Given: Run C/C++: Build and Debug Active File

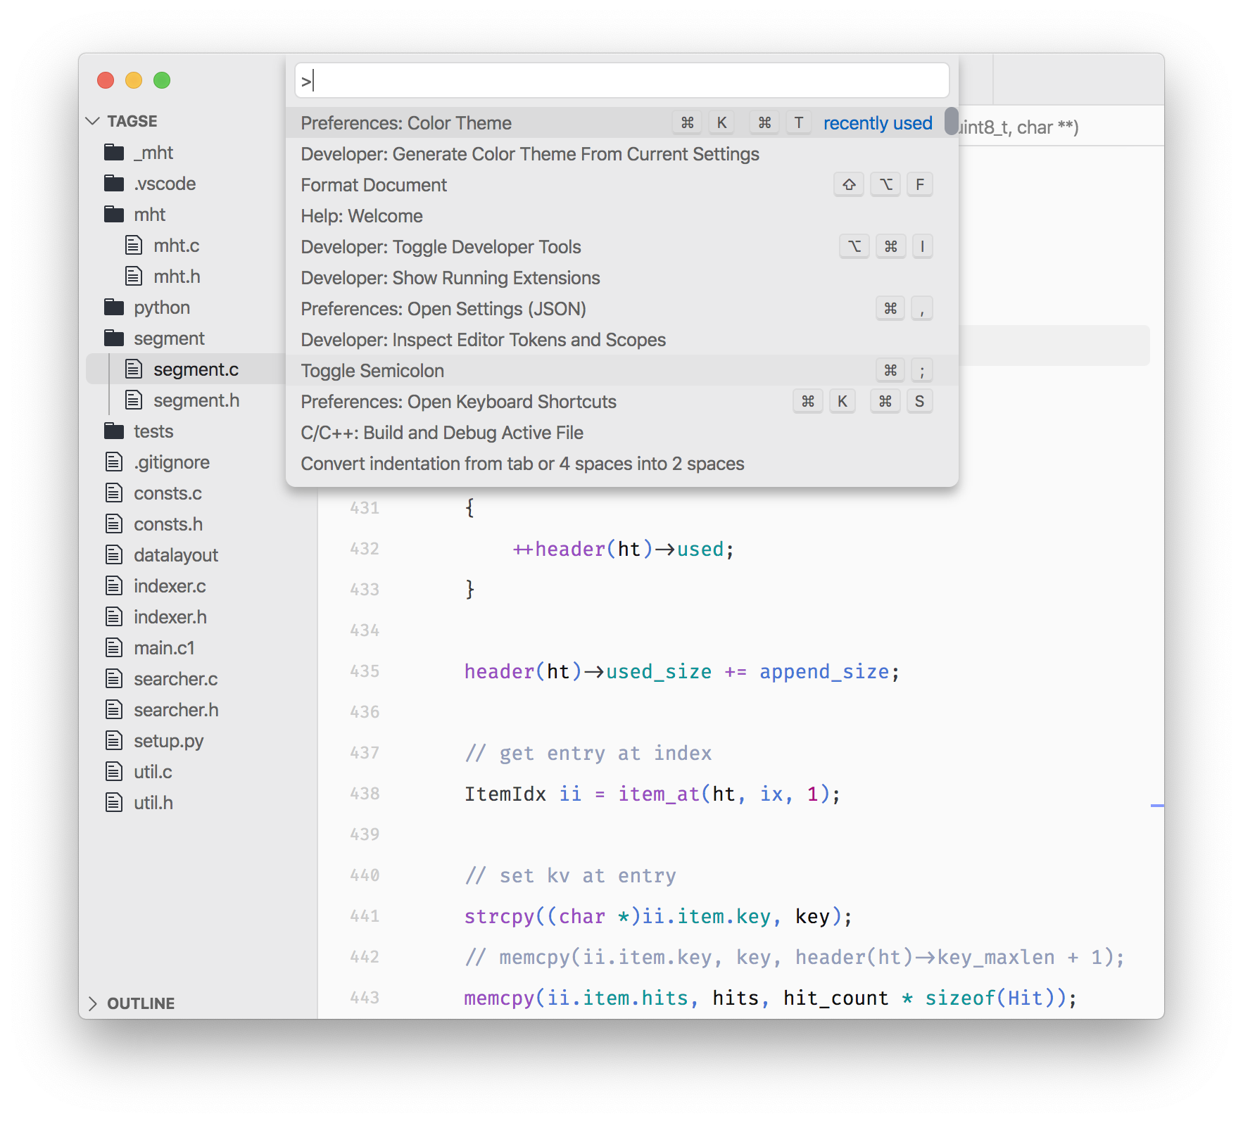Looking at the screenshot, I should tap(442, 432).
